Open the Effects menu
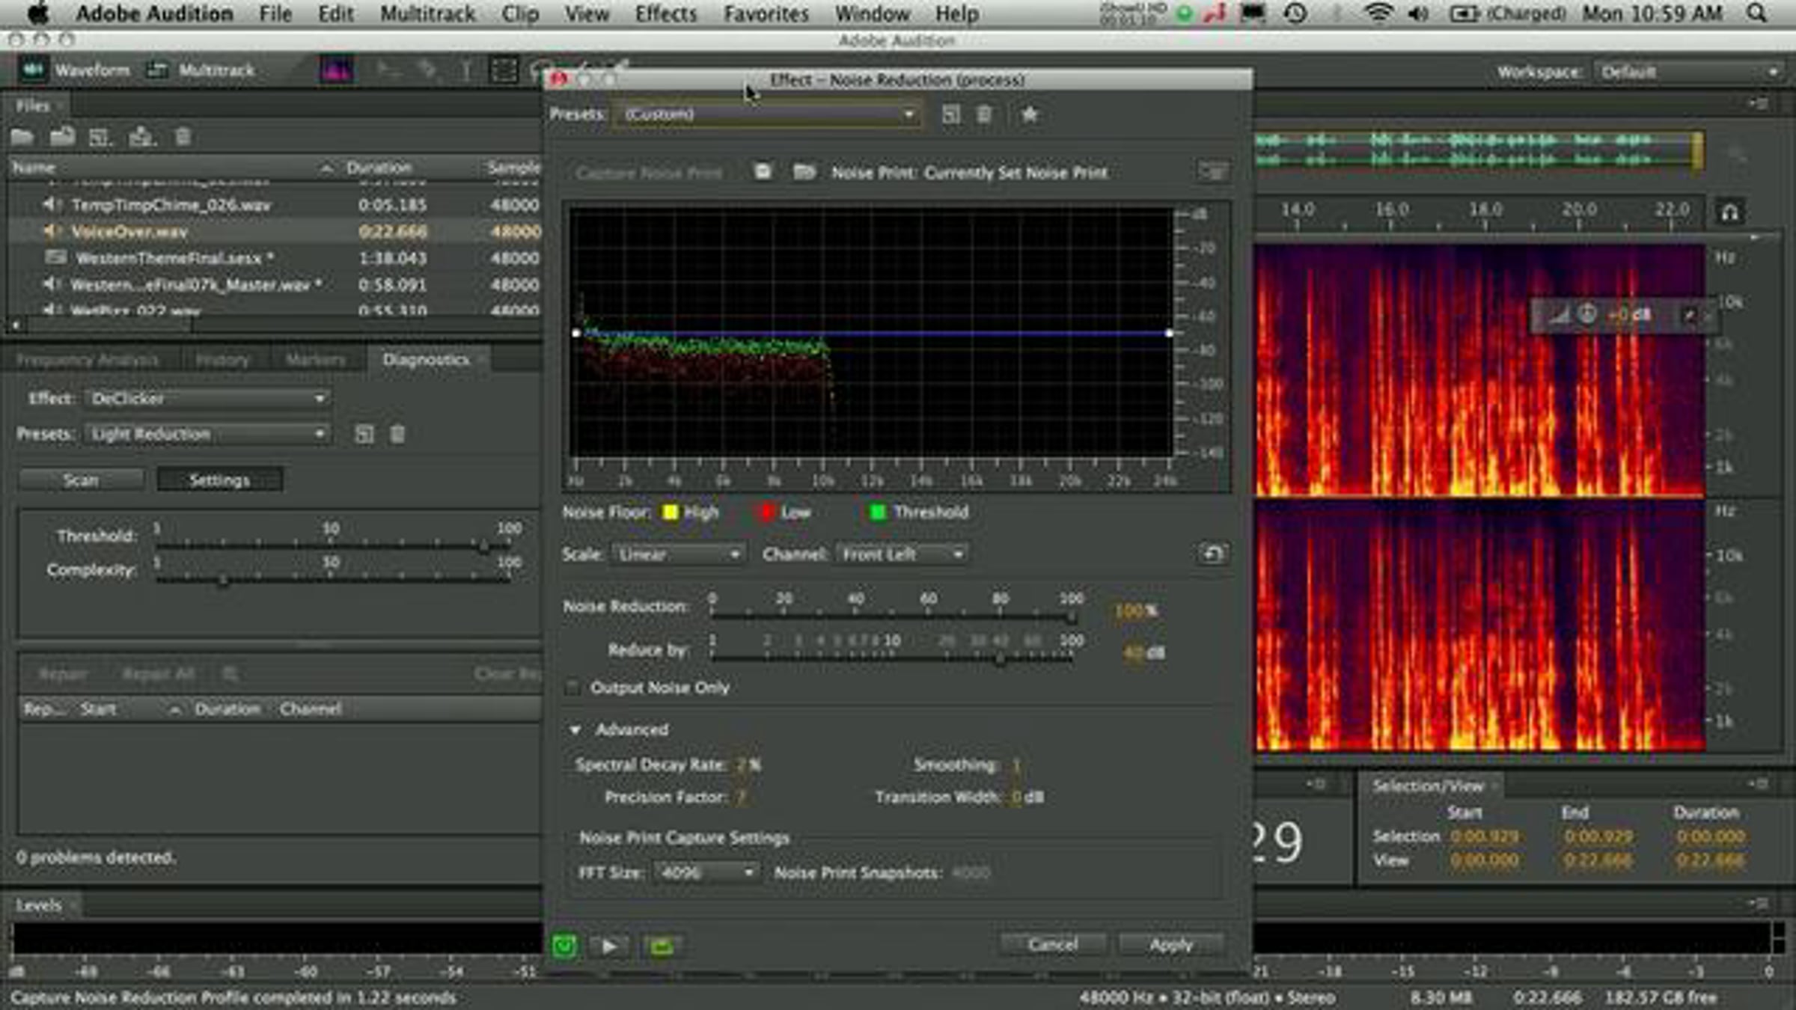The image size is (1796, 1010). (665, 13)
